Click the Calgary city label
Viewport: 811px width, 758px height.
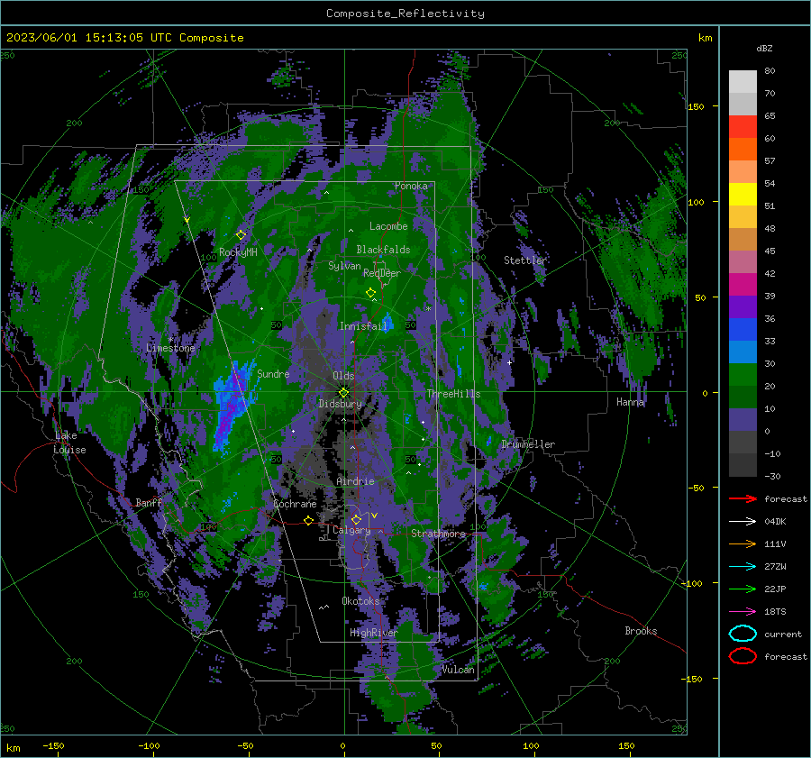tap(351, 530)
